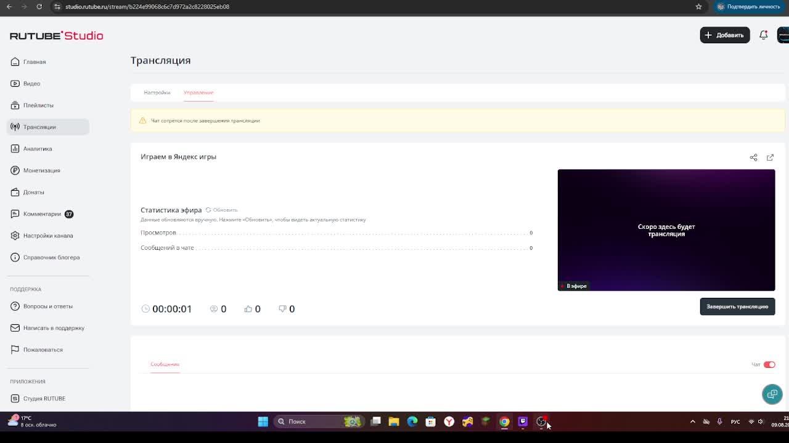The height and width of the screenshot is (443, 789).
Task: Open OBS Studio from taskbar
Action: click(541, 421)
